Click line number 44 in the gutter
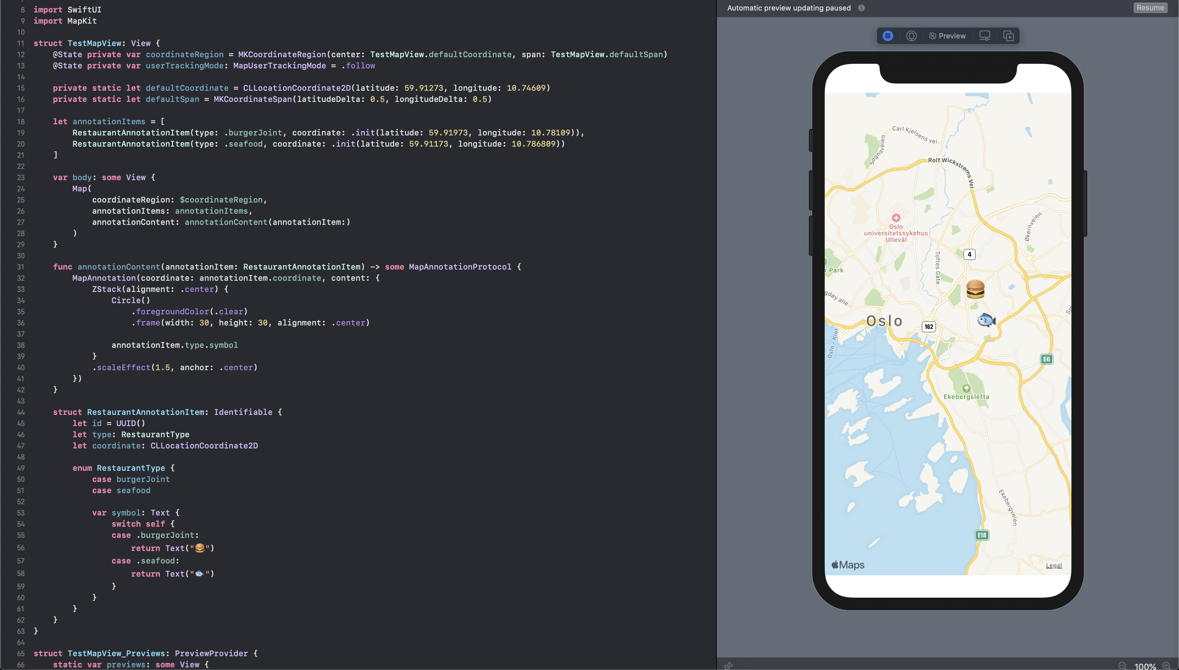This screenshot has width=1179, height=670. [x=21, y=412]
